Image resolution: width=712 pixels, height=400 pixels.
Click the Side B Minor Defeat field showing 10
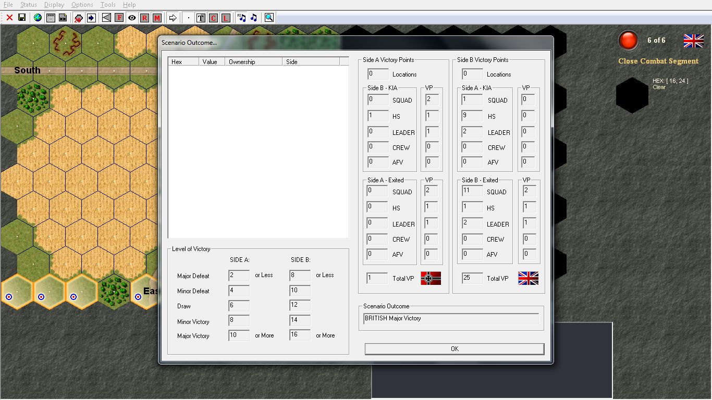click(300, 291)
